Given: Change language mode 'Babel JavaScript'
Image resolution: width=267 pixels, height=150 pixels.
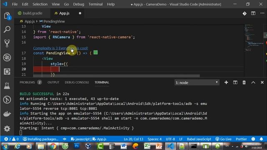Looking at the screenshot, I should (199, 139).
